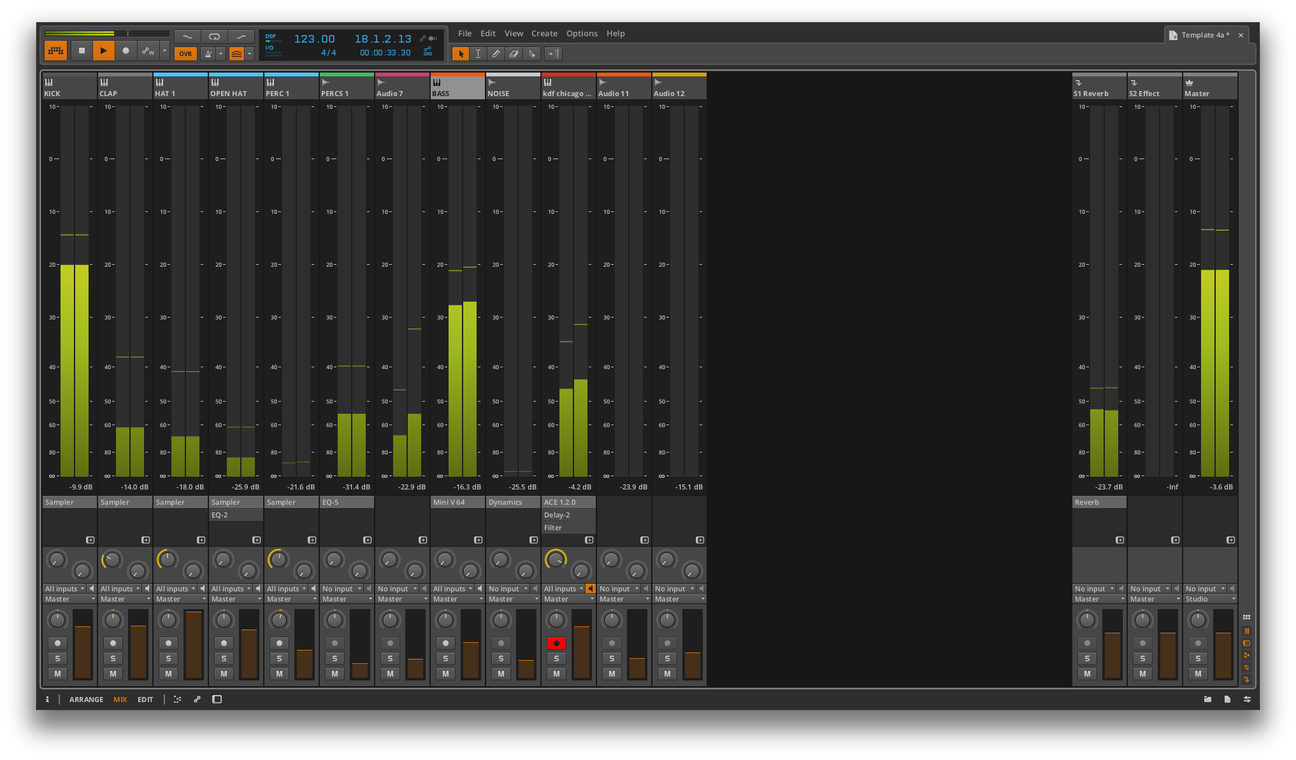Screen dimensions: 1296x760
Task: Open the Create menu
Action: tap(544, 34)
